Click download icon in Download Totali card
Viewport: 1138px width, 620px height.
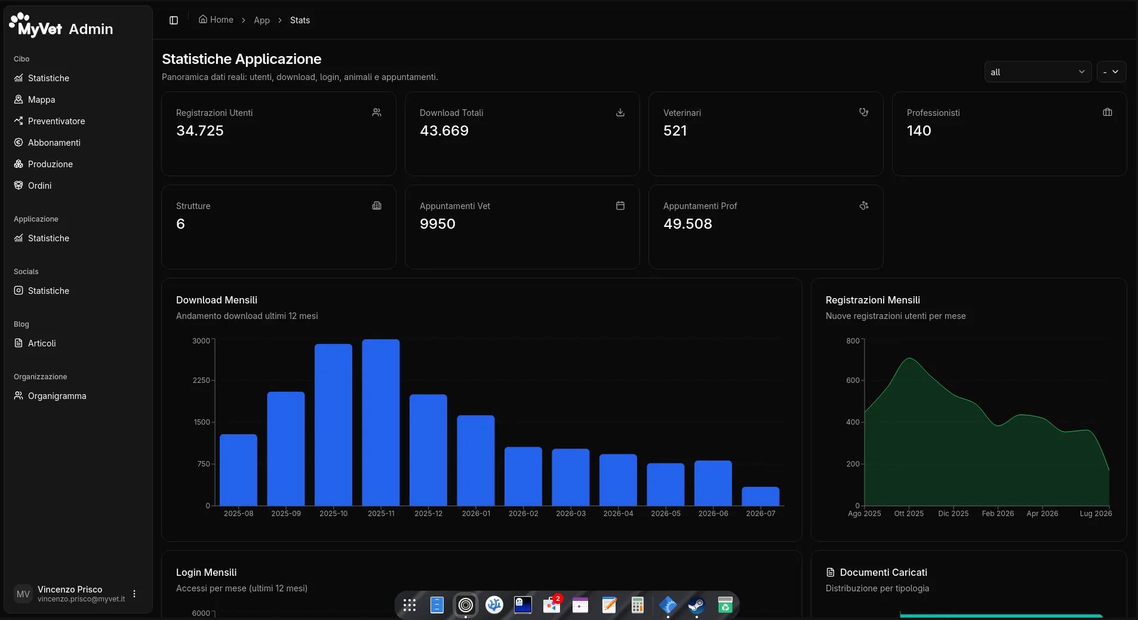(x=620, y=112)
